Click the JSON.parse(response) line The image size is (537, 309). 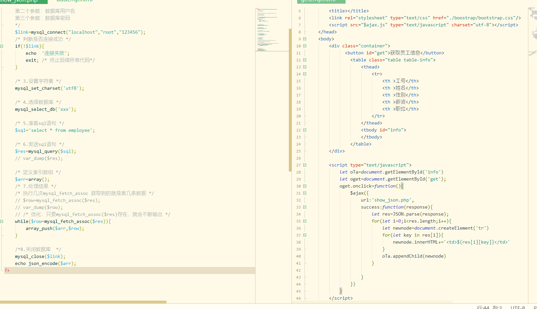click(x=410, y=214)
